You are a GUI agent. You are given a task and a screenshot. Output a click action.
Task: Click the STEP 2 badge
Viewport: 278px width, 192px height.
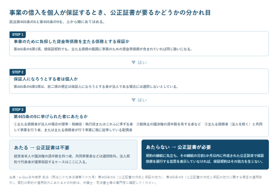(18, 72)
